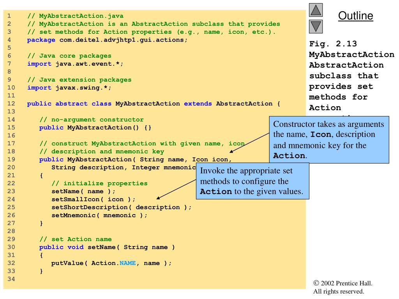Open the Outline link
Screen dimensions: 399x299
(x=355, y=16)
